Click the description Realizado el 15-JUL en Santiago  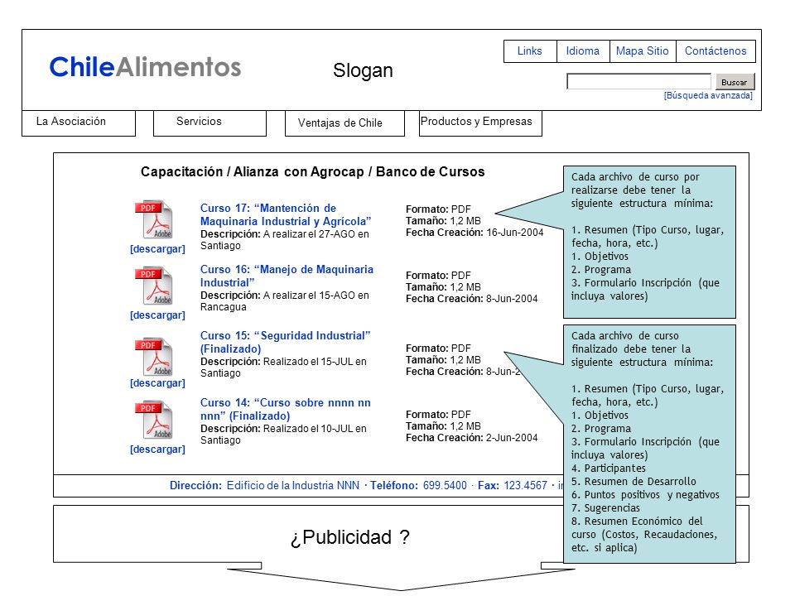[x=283, y=368]
